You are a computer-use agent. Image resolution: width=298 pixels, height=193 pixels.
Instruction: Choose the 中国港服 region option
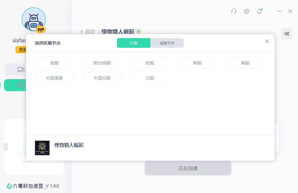click(54, 78)
